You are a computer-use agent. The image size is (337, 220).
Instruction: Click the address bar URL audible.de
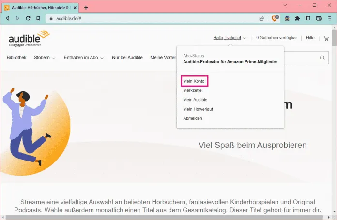[69, 19]
